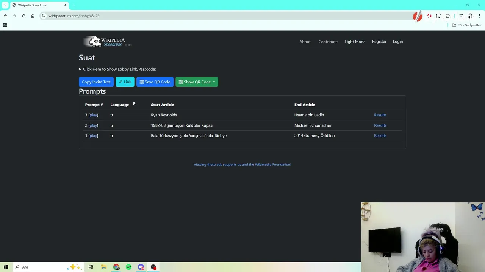
Task: Open the About page
Action: [305, 42]
